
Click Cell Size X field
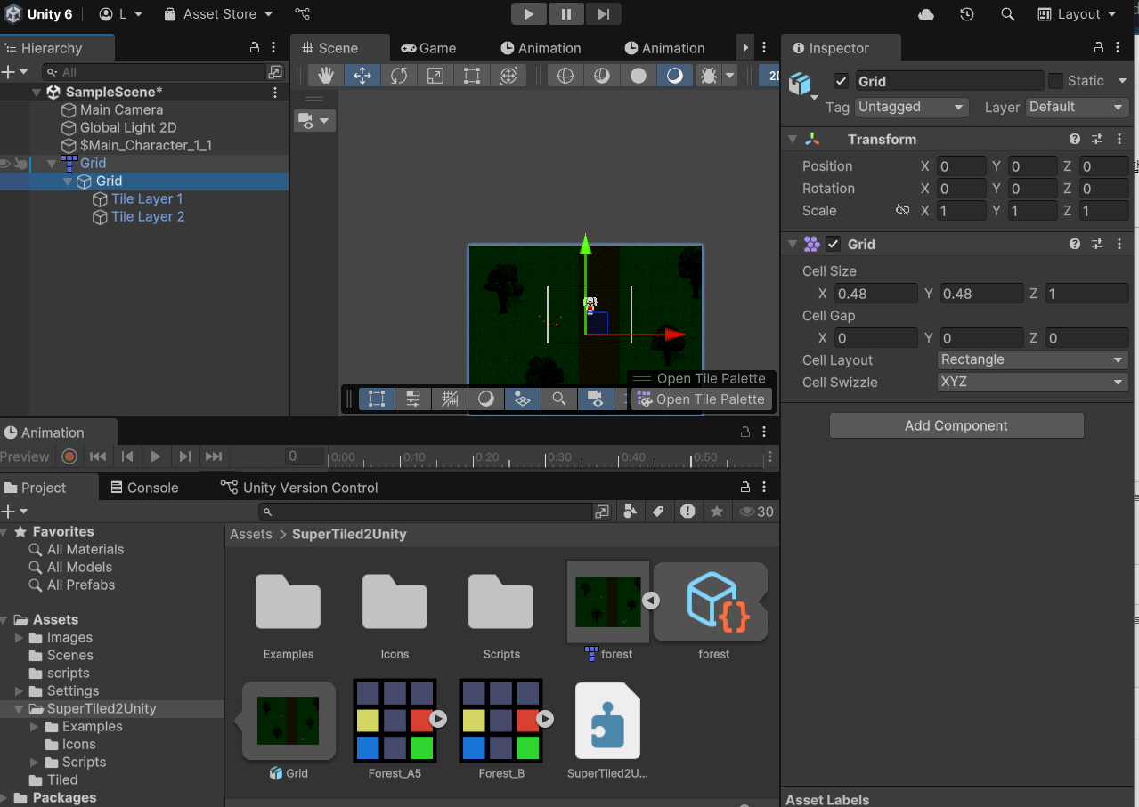(x=877, y=294)
